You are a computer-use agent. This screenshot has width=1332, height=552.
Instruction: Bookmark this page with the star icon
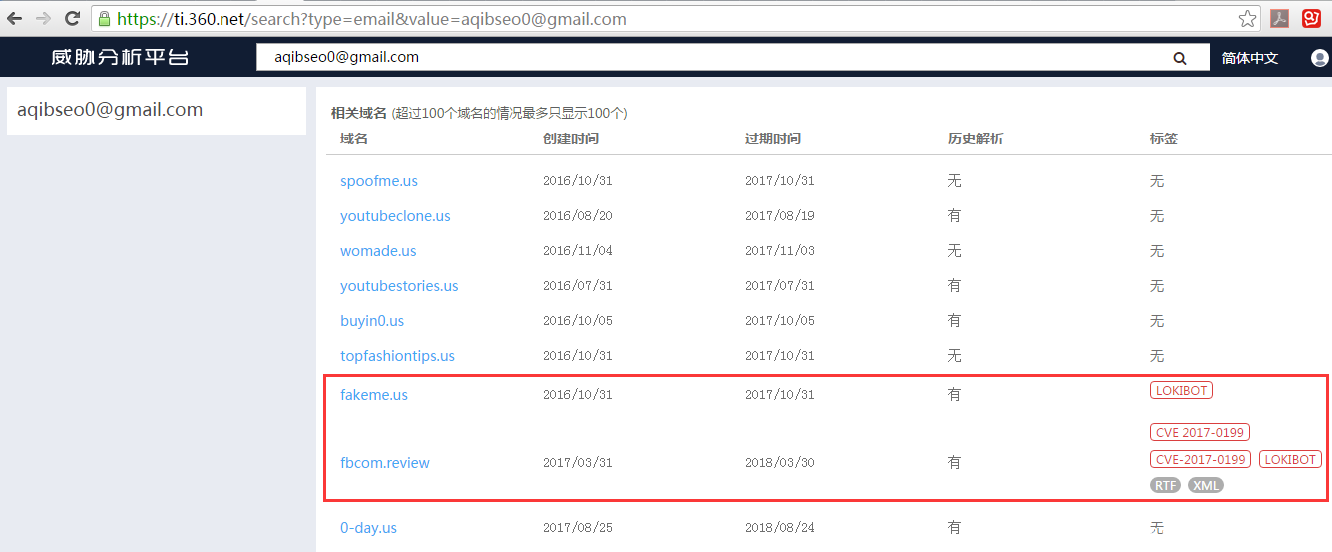tap(1247, 18)
